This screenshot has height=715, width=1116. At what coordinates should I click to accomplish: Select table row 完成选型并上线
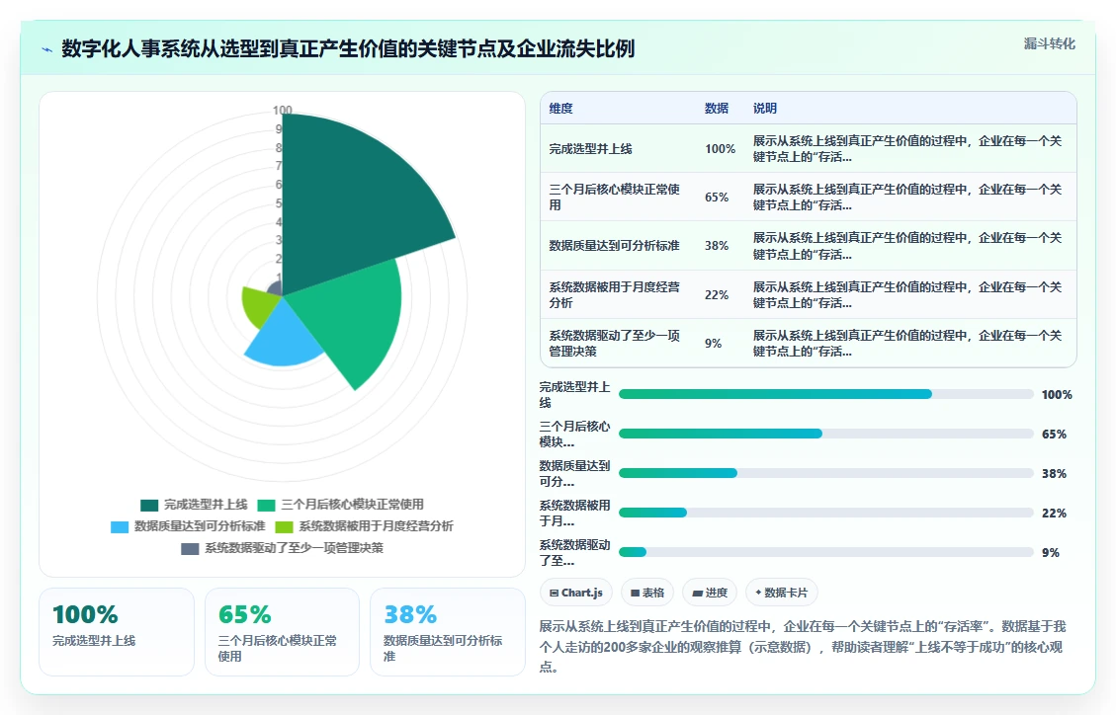coord(809,148)
